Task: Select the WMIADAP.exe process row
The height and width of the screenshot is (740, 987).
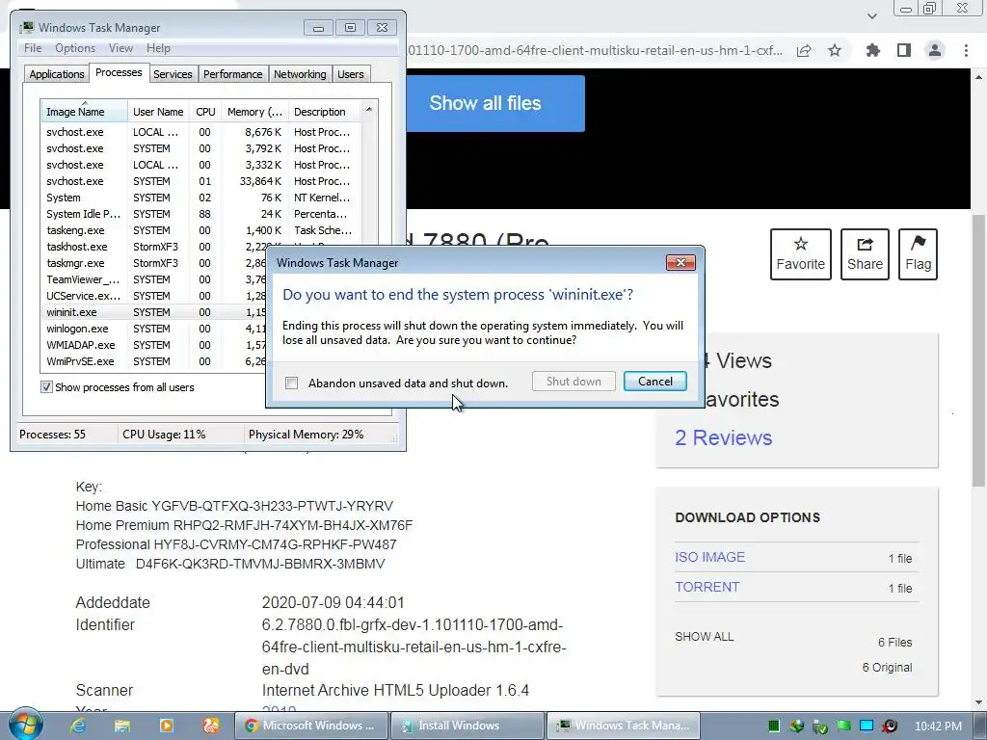Action: pos(154,345)
